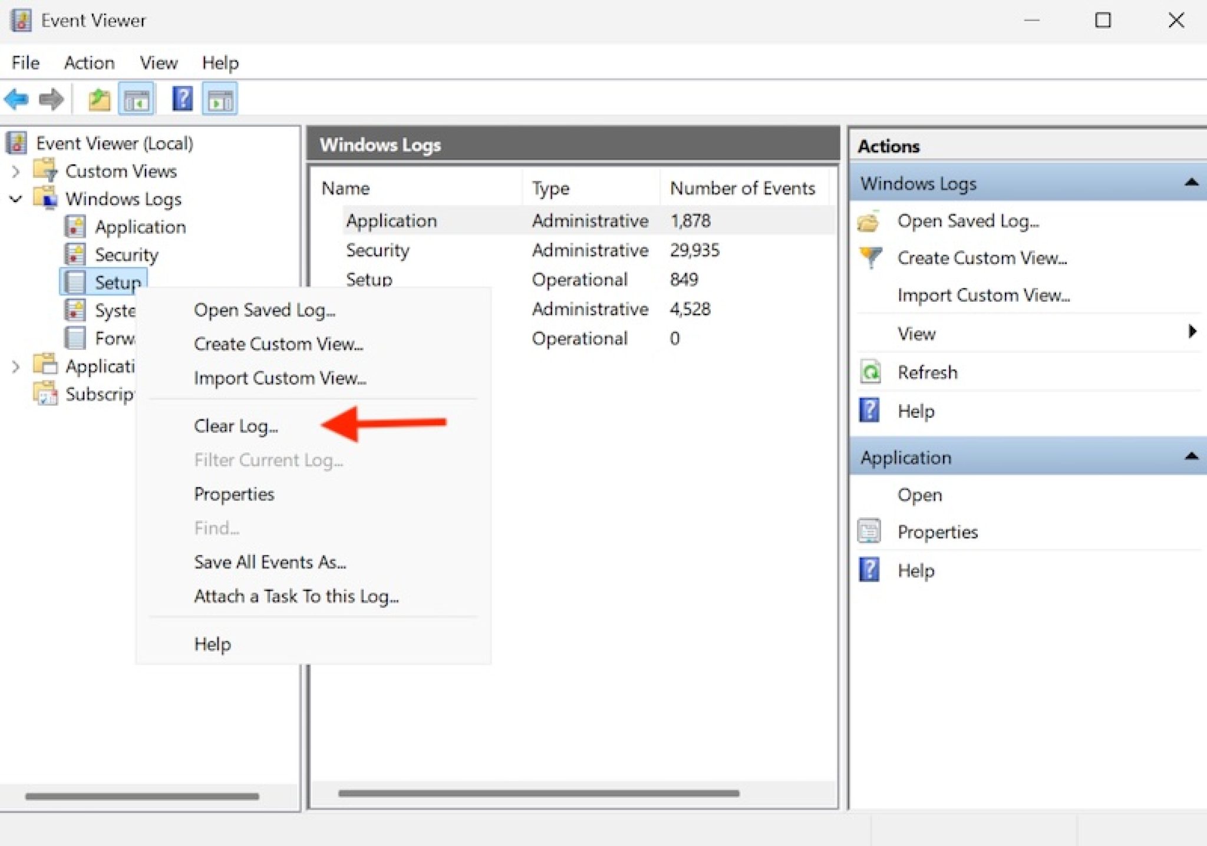Click the green Refresh icon in Actions
1207x846 pixels.
click(870, 372)
